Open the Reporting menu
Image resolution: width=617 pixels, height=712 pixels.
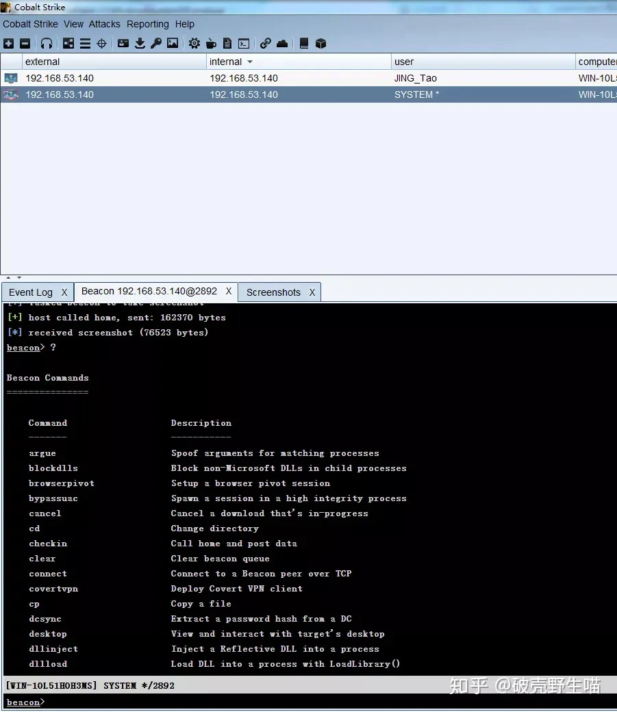point(148,24)
